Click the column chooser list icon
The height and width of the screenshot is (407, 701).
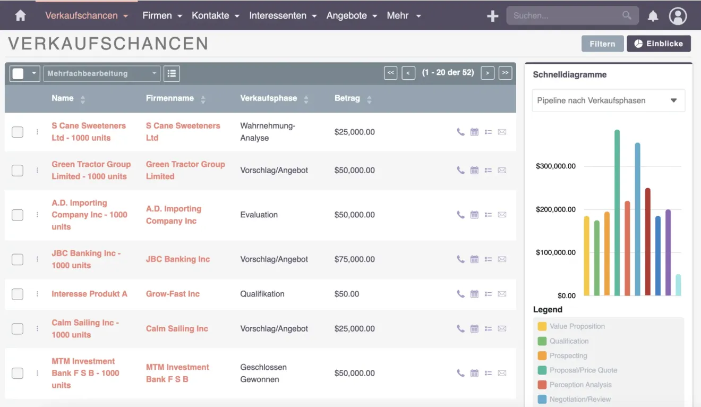(x=172, y=74)
